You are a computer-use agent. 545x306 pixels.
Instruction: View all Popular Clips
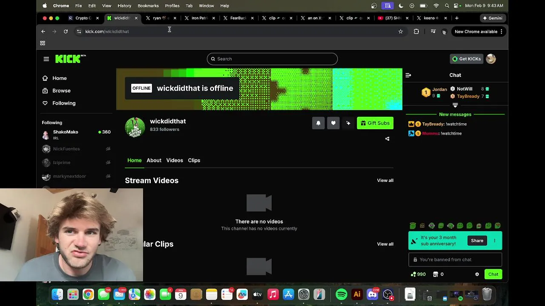385,244
